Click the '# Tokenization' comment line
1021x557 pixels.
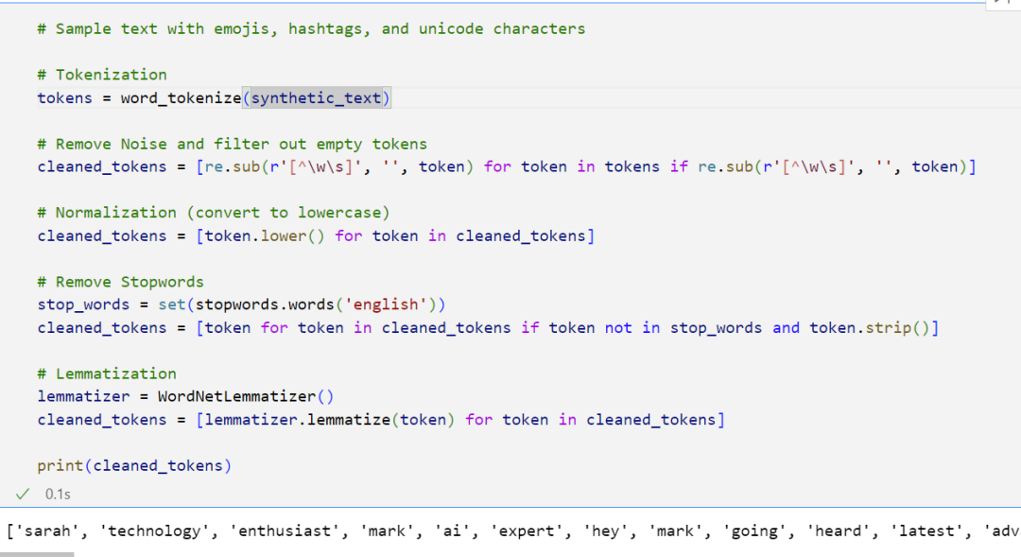102,75
